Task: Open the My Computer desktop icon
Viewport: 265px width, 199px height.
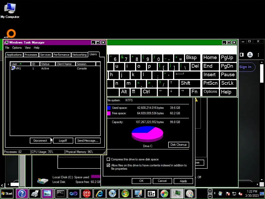Action: (10, 11)
